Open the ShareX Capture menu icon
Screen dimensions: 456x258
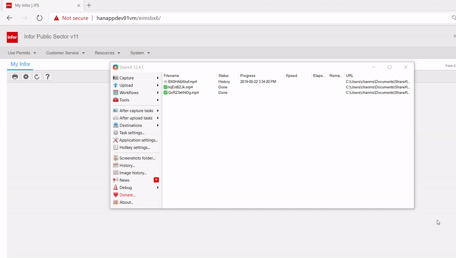pyautogui.click(x=116, y=78)
